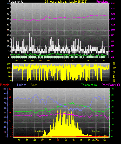Click the 1020 pressure axis value
This screenshot has width=121, height=144.
[x=113, y=9]
